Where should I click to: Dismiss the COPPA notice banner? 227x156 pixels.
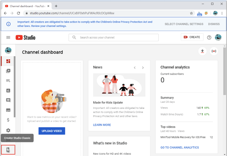pyautogui.click(x=214, y=24)
